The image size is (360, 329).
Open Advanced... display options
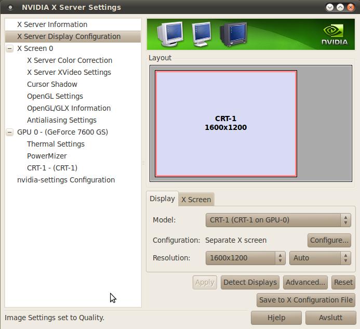(x=305, y=282)
